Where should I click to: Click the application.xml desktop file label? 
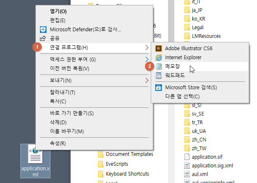[35, 171]
